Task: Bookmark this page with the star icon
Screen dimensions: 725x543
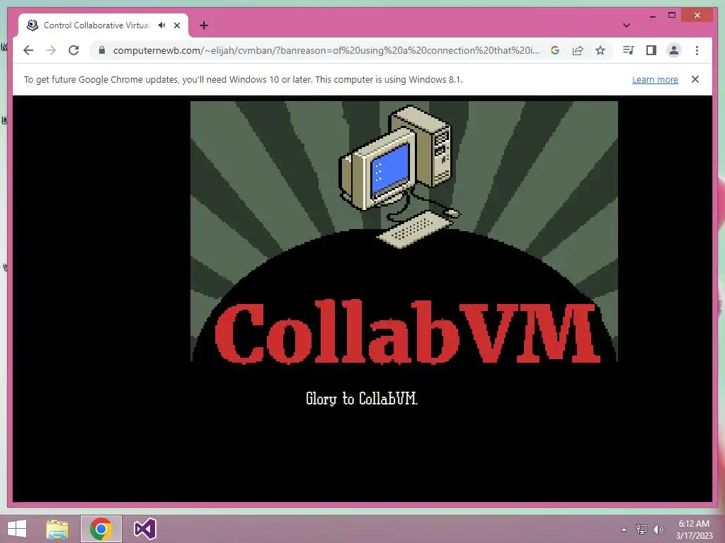Action: click(x=600, y=50)
